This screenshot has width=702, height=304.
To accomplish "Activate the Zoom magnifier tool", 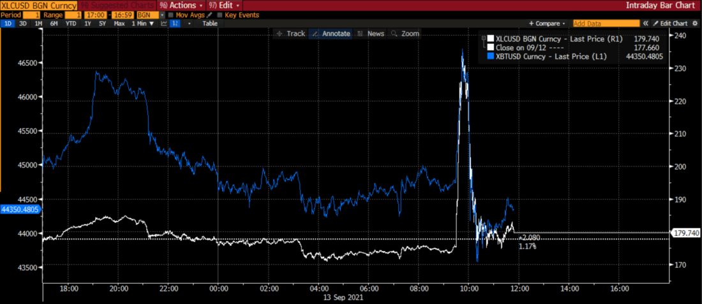I will point(405,34).
